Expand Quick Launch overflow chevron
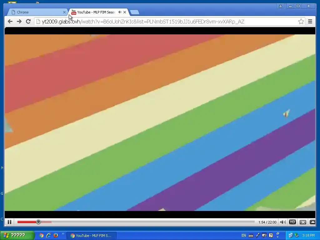This screenshot has height=240, width=320. coord(63,234)
